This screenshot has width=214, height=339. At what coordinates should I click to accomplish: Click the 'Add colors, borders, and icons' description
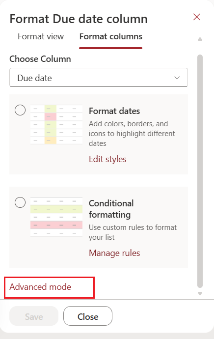132,134
